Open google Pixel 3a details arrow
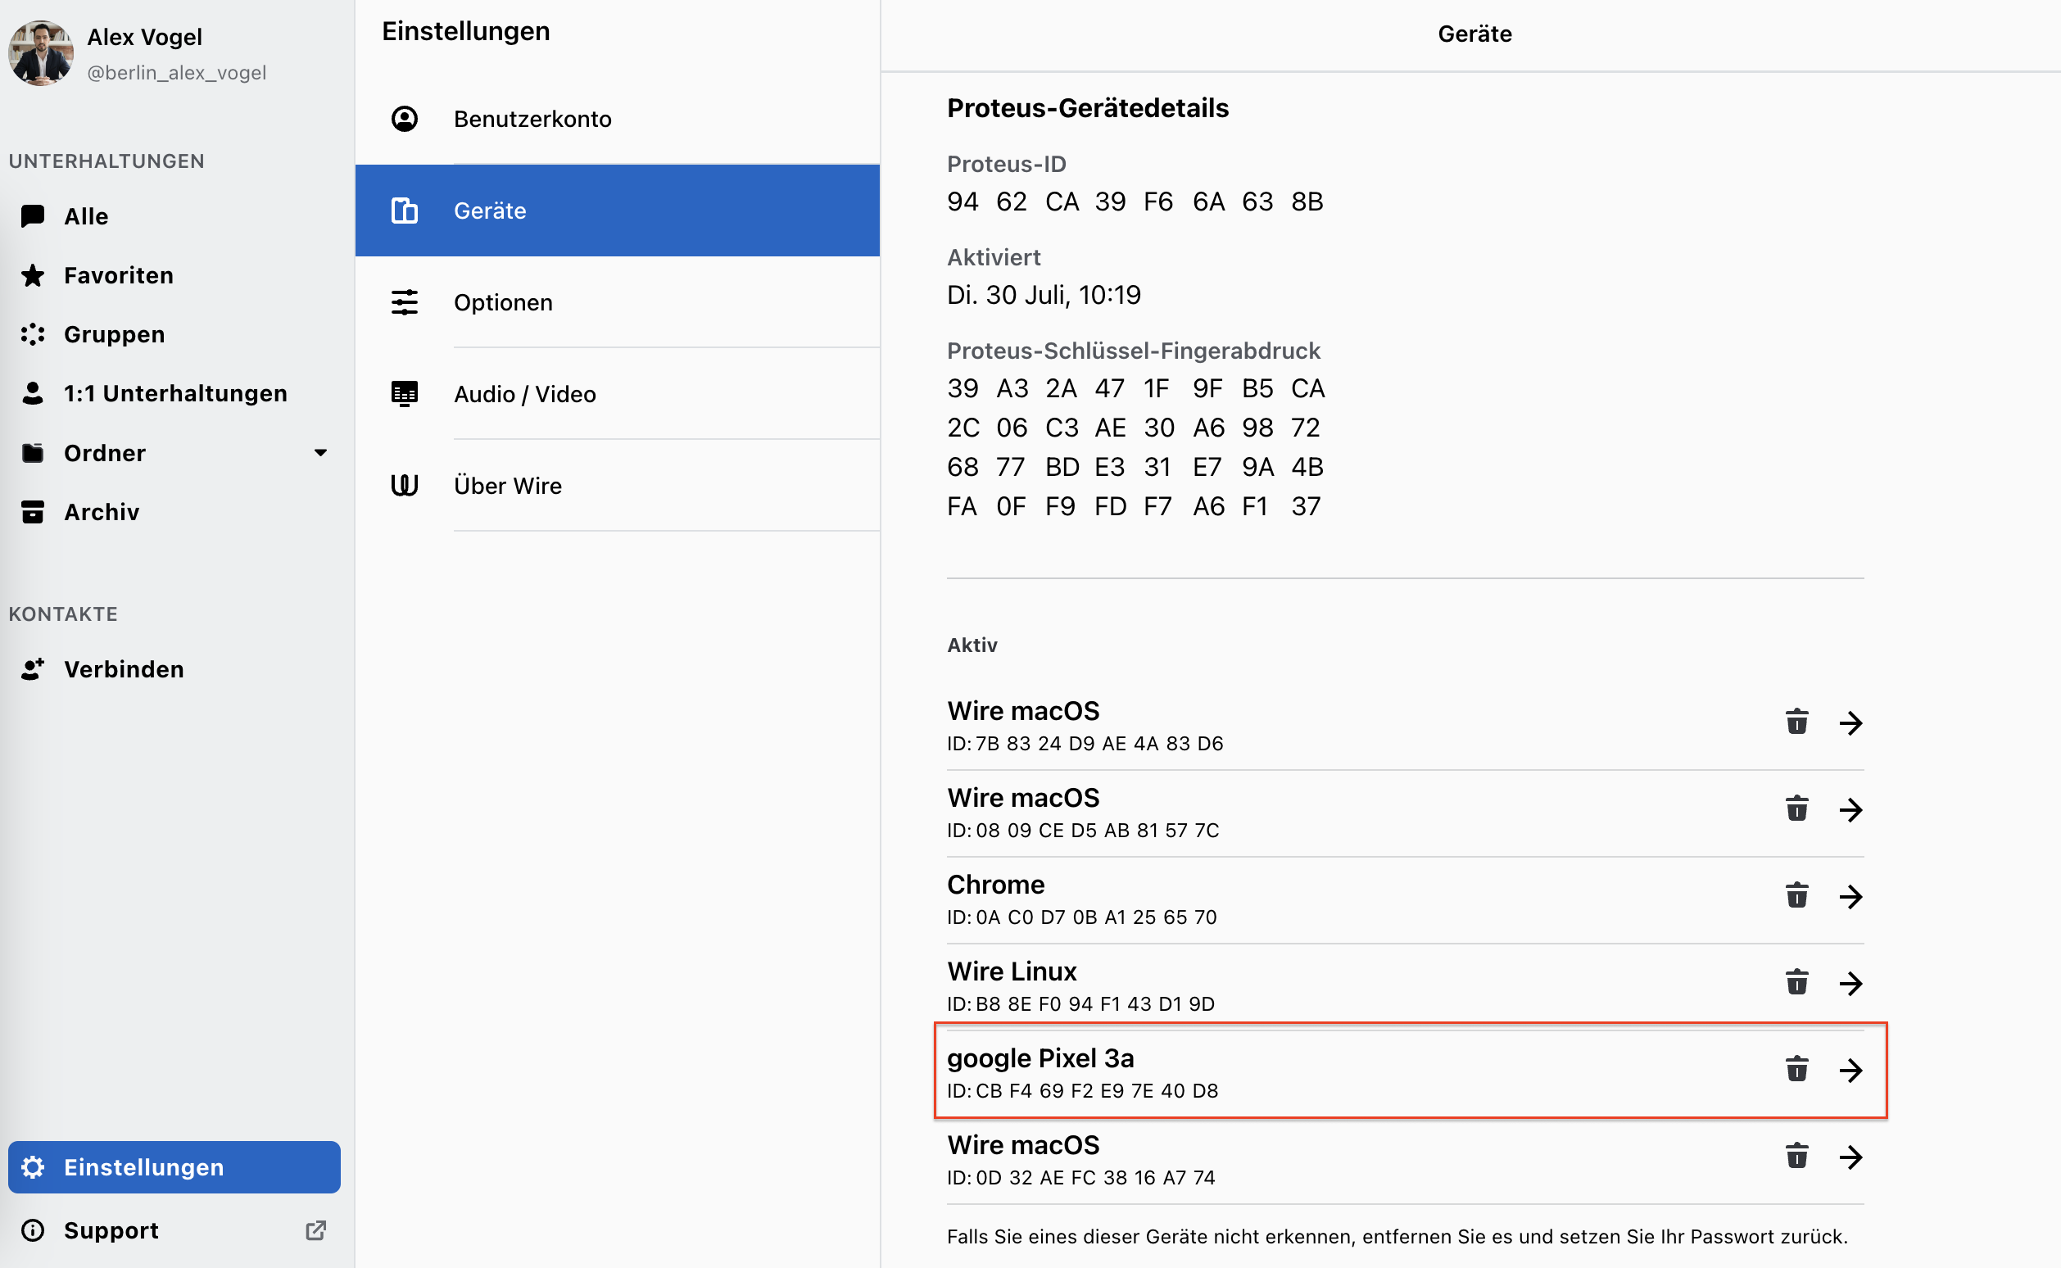2061x1268 pixels. click(1850, 1070)
